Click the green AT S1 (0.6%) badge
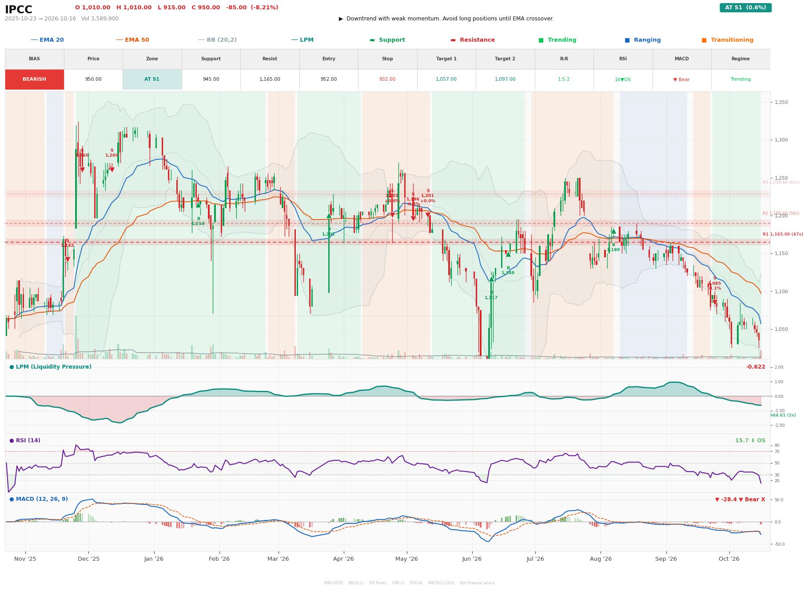808x590 pixels. click(x=745, y=8)
